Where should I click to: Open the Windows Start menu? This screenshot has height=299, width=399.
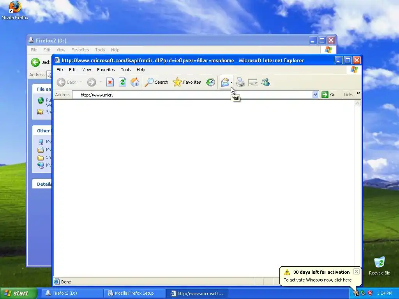click(x=18, y=293)
